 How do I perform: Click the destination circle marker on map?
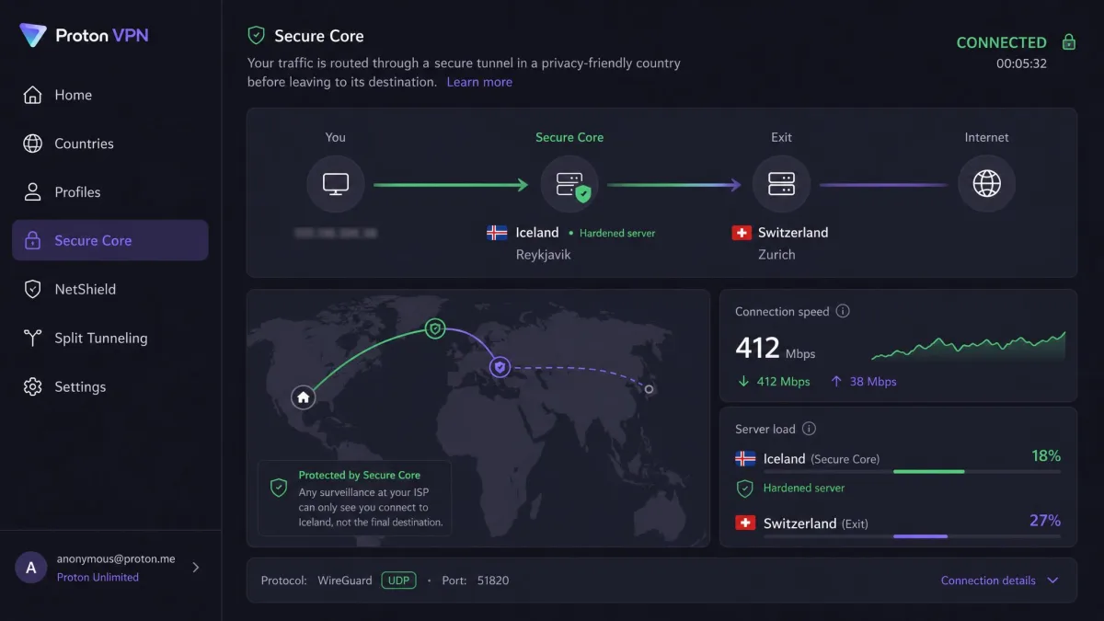tap(649, 389)
